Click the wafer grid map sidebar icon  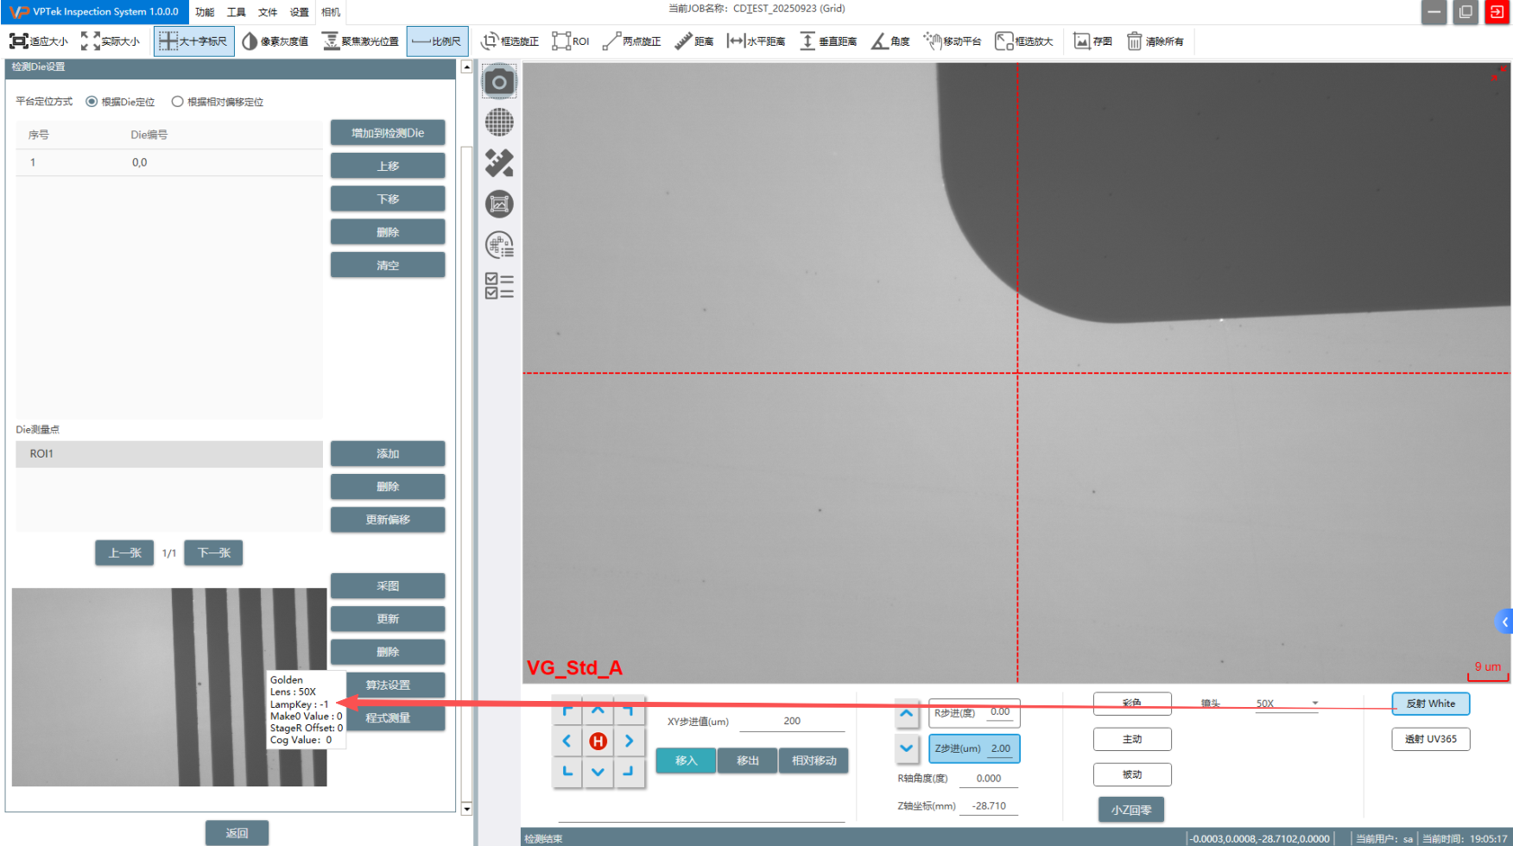[499, 123]
